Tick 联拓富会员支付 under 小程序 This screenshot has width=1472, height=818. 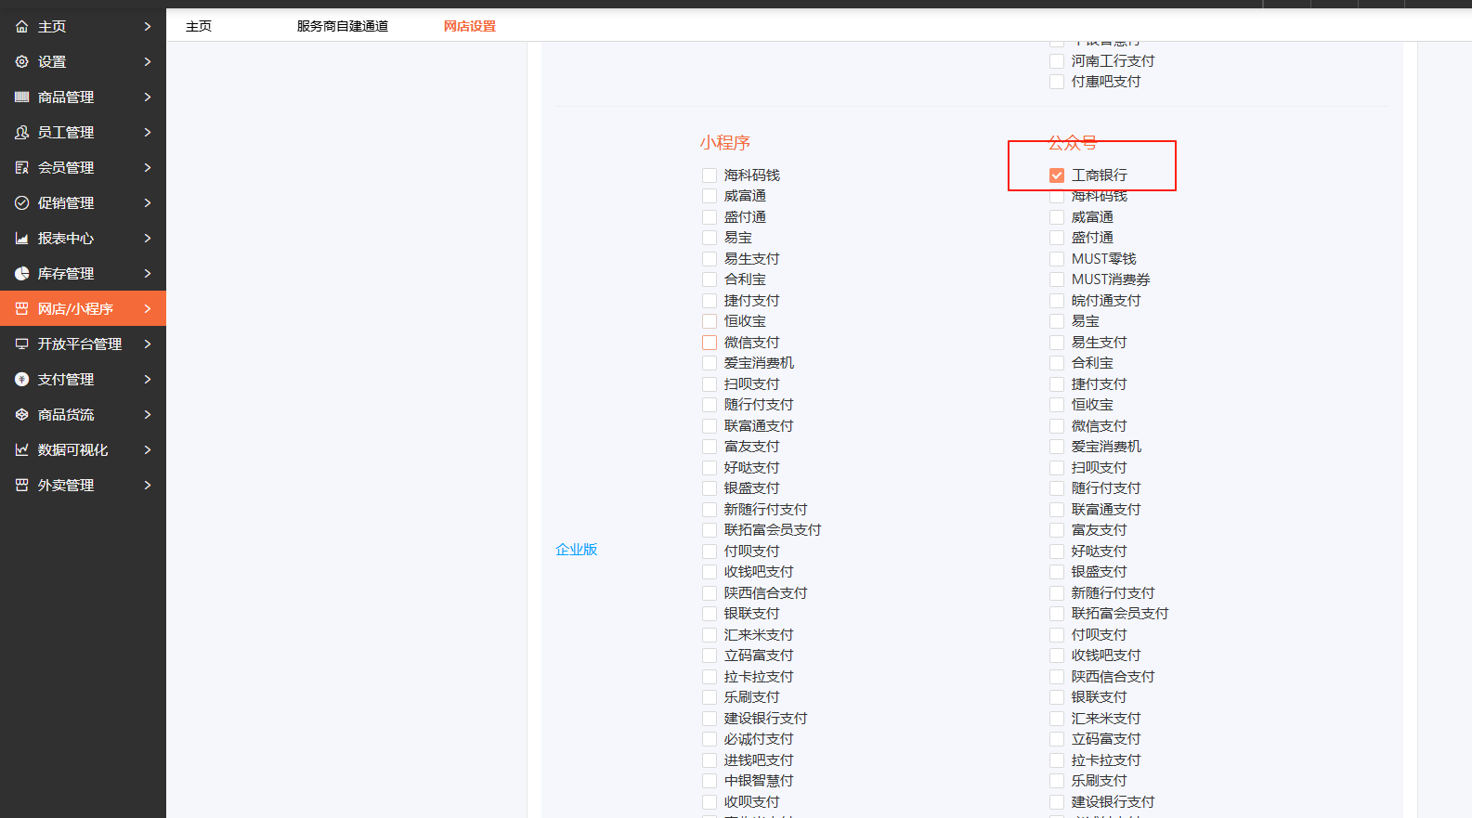[x=710, y=530]
